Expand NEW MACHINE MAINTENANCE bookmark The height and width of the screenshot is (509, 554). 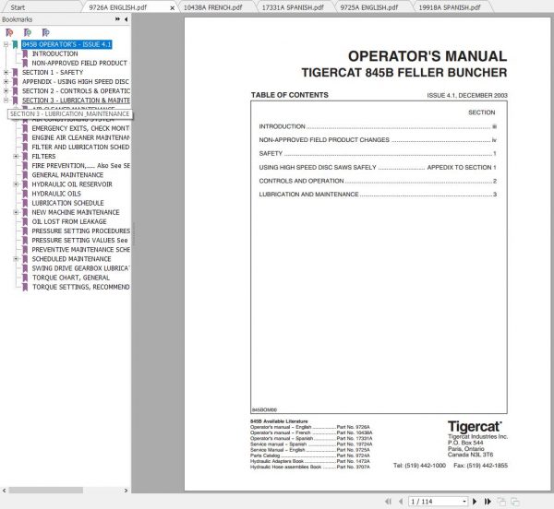point(16,212)
